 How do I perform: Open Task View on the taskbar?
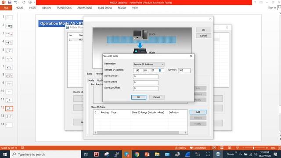point(86,154)
